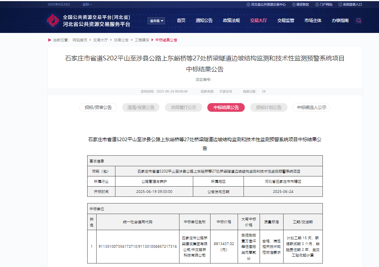Select the red 中标结果公告 tab

coord(226,107)
